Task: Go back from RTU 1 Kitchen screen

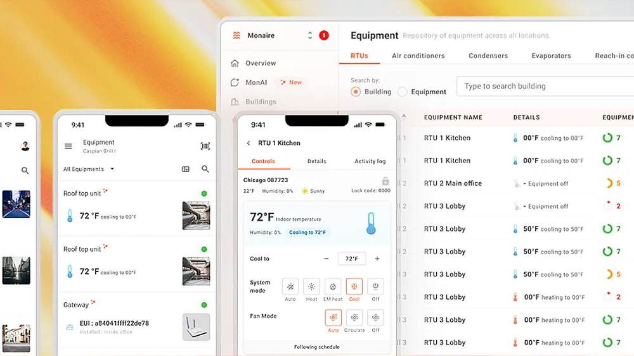Action: [x=249, y=143]
